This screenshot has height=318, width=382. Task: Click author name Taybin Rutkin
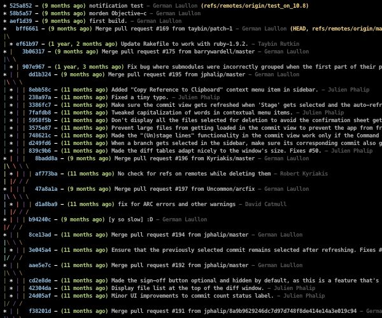(x=278, y=44)
